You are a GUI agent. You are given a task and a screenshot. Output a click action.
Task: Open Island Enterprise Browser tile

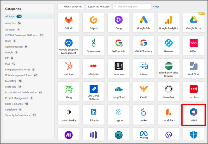point(168,68)
